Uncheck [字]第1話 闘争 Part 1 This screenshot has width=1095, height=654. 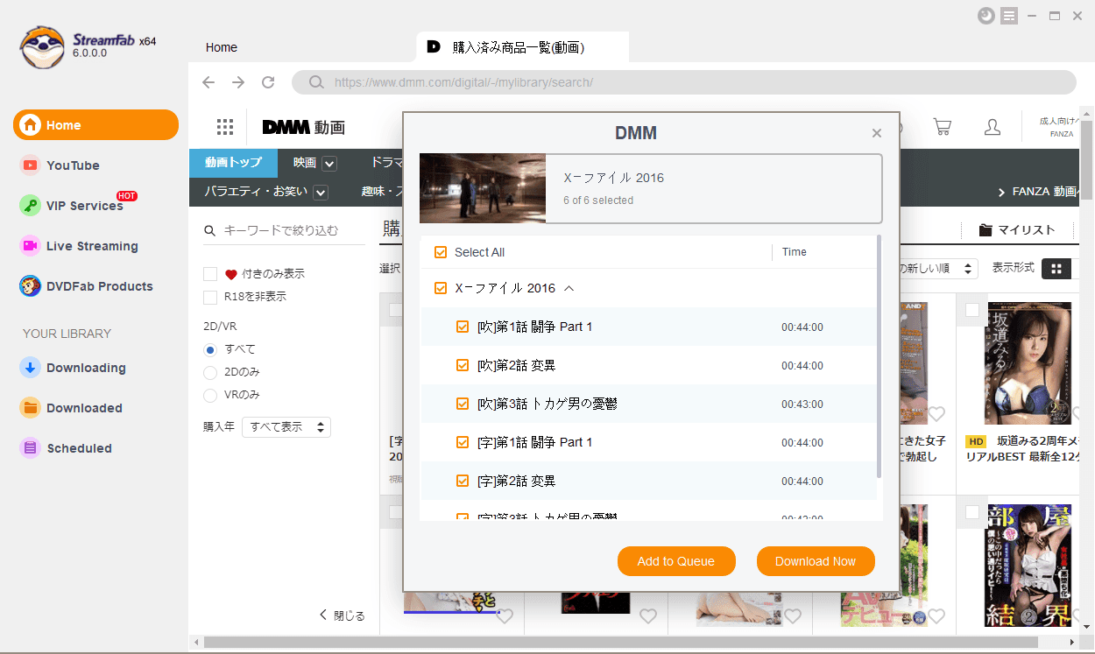tap(463, 442)
